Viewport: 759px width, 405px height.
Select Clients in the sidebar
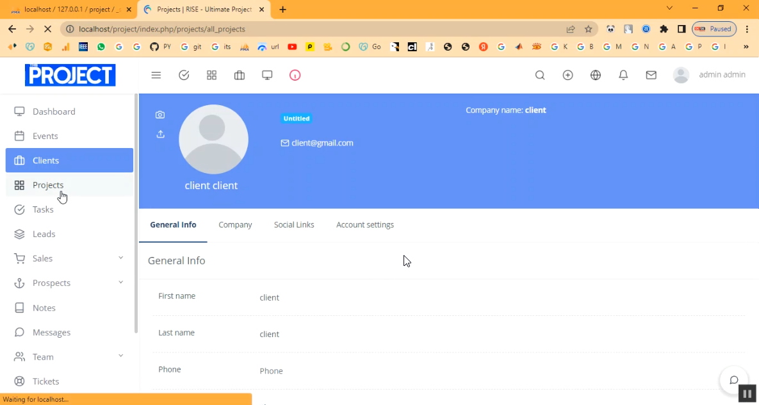coord(69,160)
